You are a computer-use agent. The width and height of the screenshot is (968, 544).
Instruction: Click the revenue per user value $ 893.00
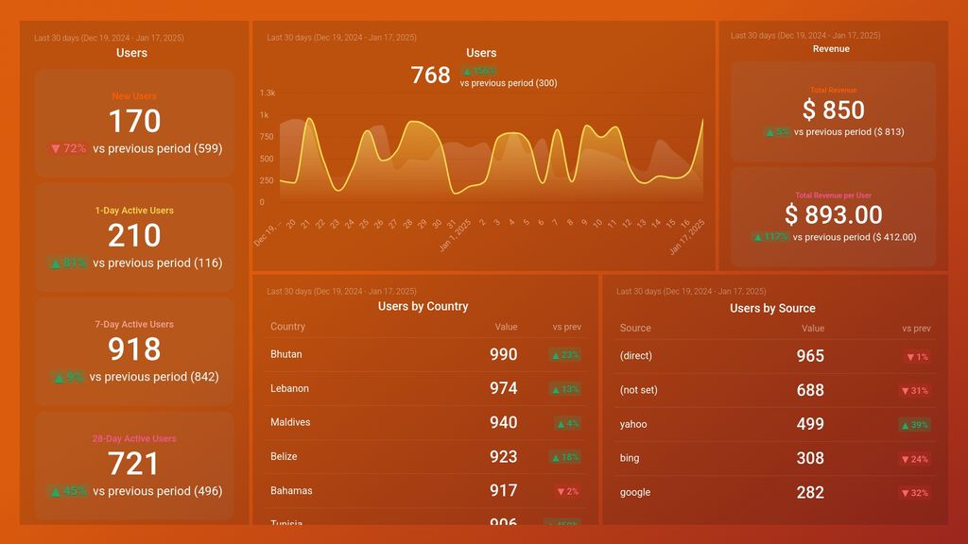click(834, 215)
